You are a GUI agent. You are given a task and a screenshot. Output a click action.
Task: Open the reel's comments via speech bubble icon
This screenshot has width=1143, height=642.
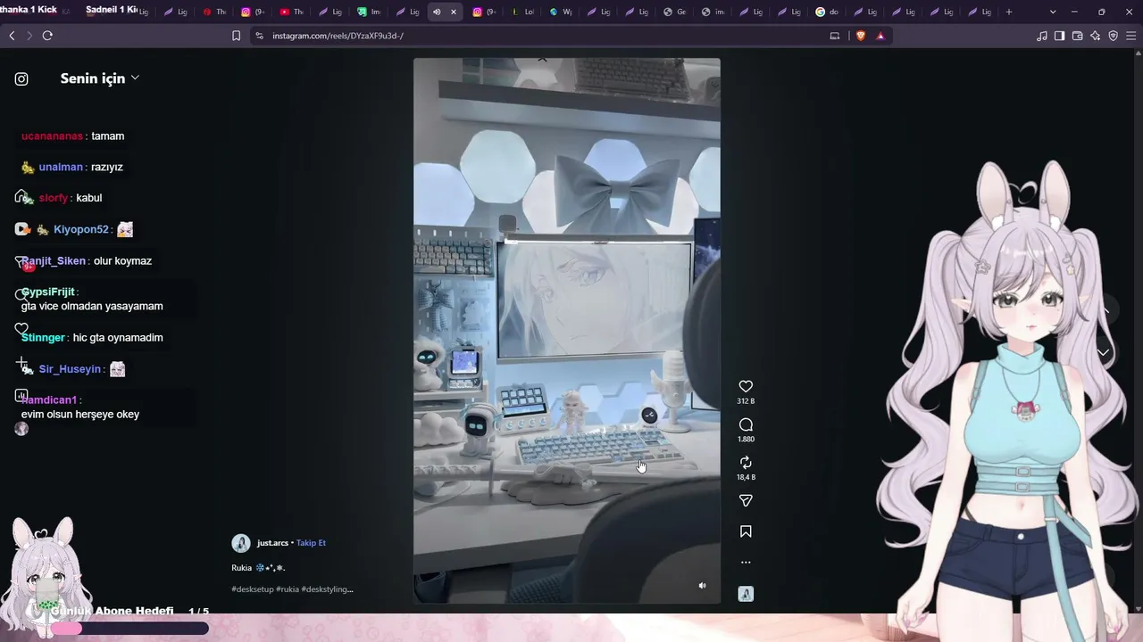(x=746, y=424)
